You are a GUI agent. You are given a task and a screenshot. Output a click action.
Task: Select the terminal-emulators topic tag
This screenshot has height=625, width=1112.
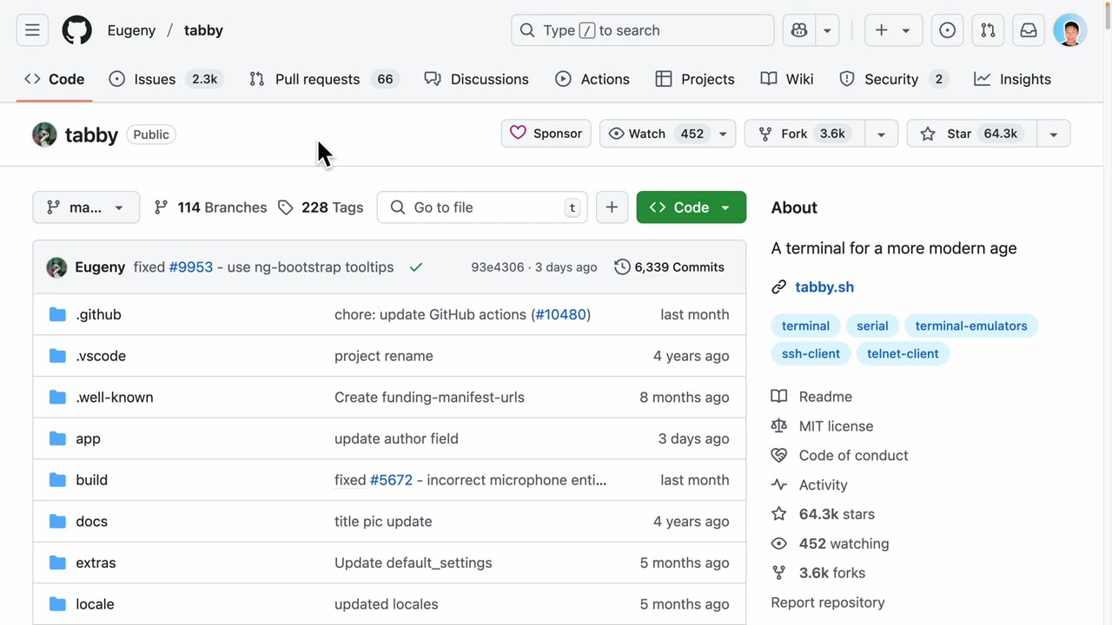click(971, 326)
